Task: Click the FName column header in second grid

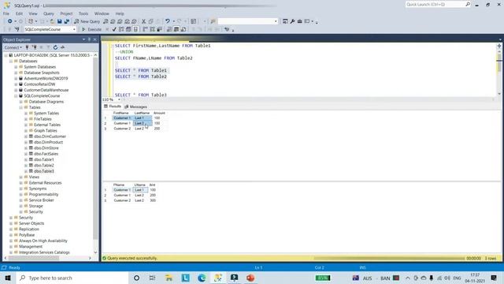Action: click(119, 185)
